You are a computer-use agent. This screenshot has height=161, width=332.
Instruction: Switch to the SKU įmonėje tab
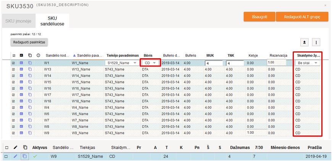coord(18,21)
